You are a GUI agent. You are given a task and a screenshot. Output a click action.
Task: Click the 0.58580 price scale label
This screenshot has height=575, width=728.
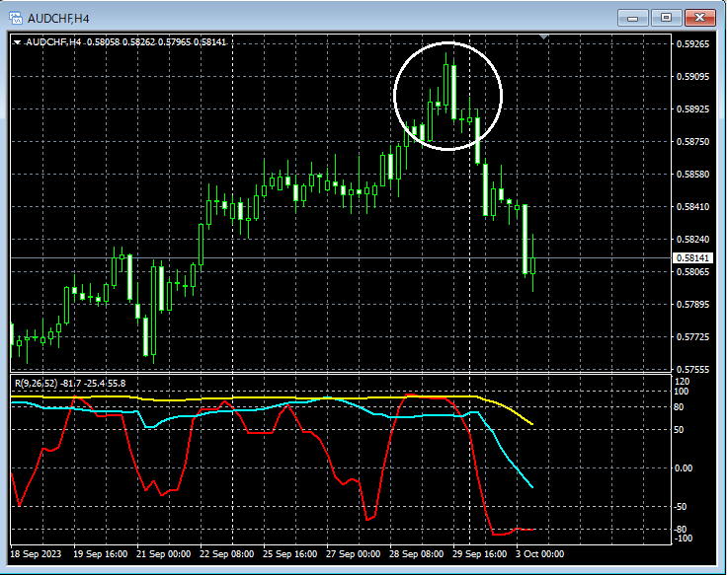pos(692,175)
